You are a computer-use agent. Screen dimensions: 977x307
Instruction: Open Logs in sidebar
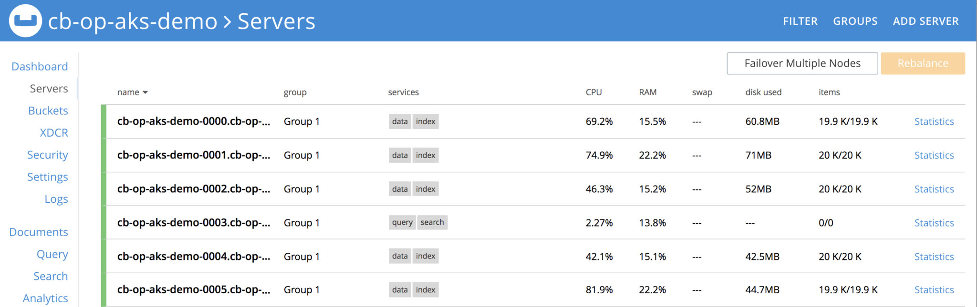[56, 199]
